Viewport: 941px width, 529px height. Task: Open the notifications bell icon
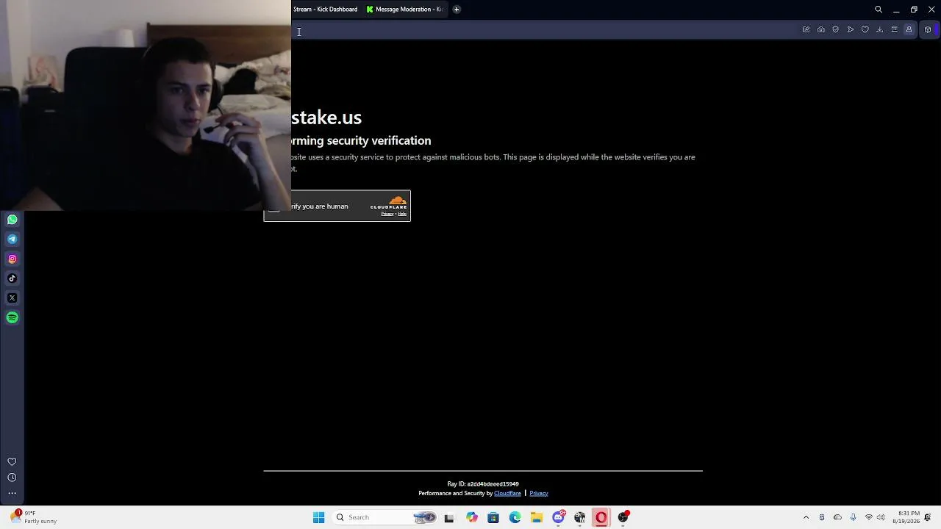pos(929,517)
